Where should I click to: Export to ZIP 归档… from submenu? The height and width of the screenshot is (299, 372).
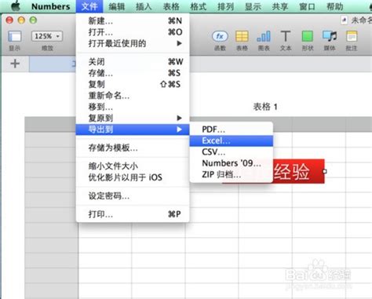pyautogui.click(x=232, y=174)
